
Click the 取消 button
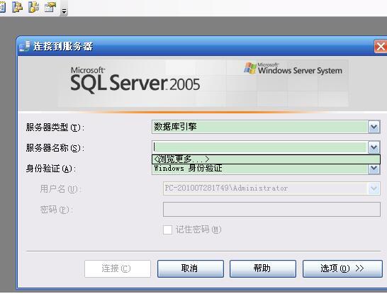coord(191,268)
